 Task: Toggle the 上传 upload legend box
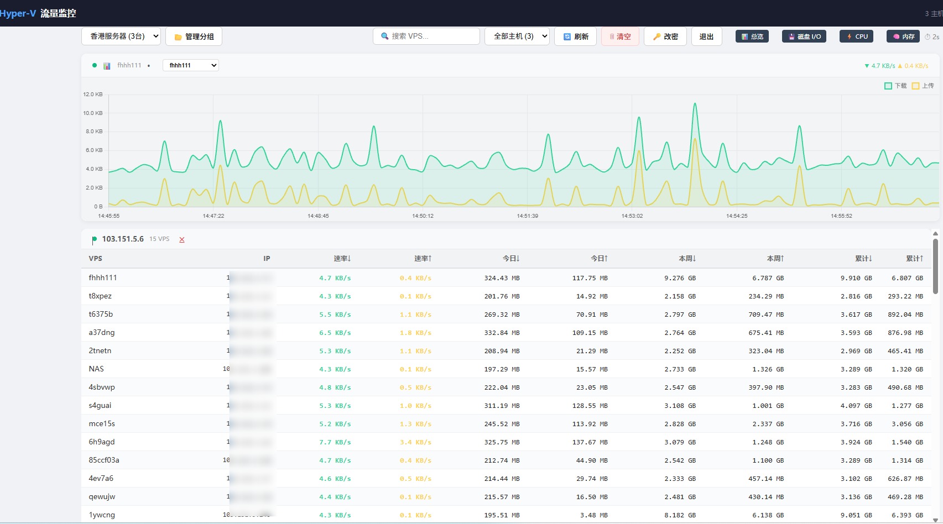[x=915, y=86]
